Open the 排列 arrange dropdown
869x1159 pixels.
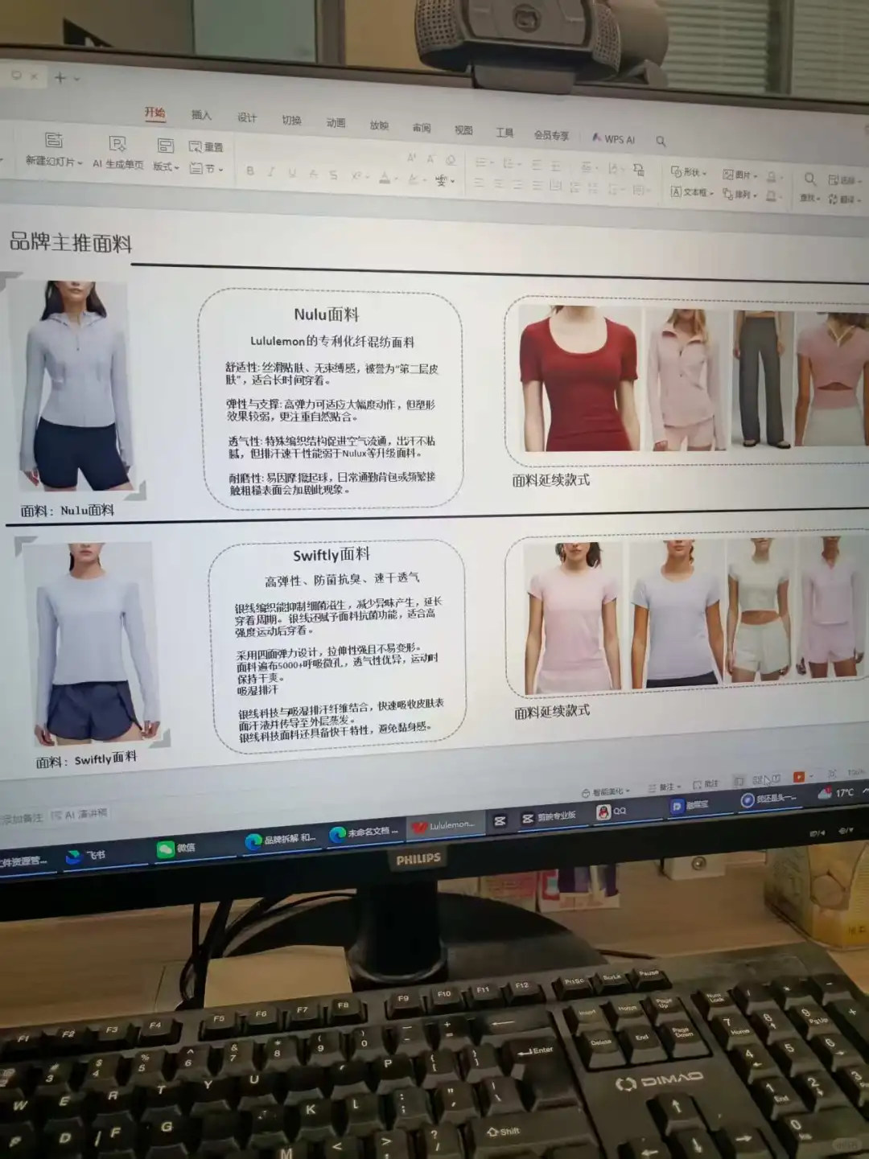[740, 195]
